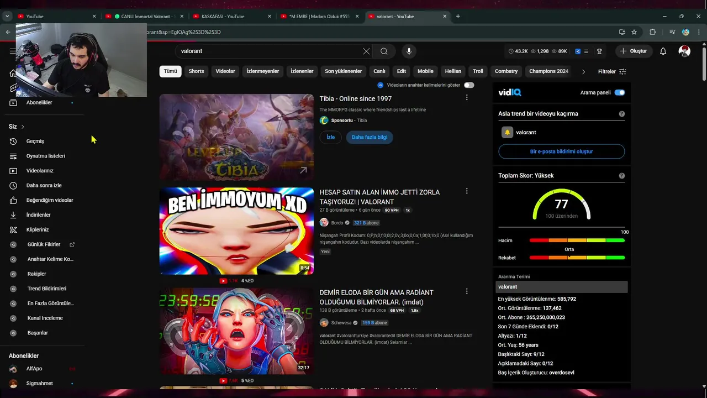Viewport: 707px width, 398px height.
Task: Click the İzle button on Tibia ad
Action: pos(330,137)
